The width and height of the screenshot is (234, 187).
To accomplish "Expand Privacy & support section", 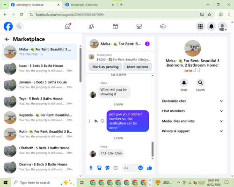I will 192,131.
